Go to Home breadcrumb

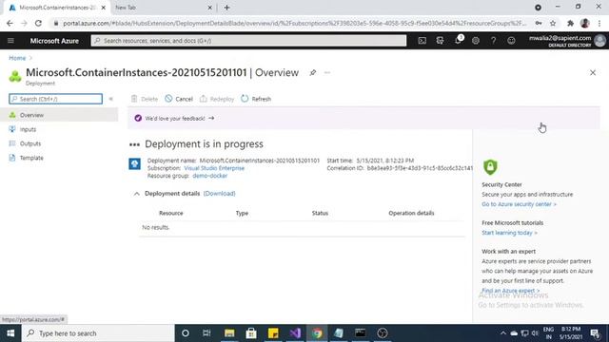click(17, 58)
